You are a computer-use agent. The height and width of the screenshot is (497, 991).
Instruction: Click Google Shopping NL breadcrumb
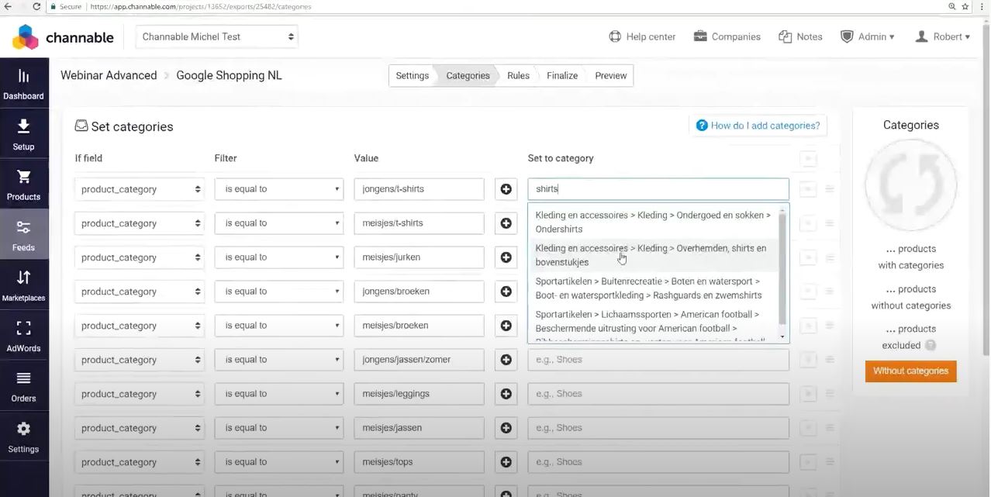coord(229,75)
